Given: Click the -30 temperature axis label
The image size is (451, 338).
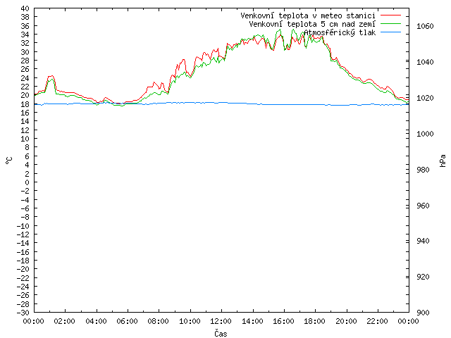Looking at the screenshot, I should (x=23, y=313).
